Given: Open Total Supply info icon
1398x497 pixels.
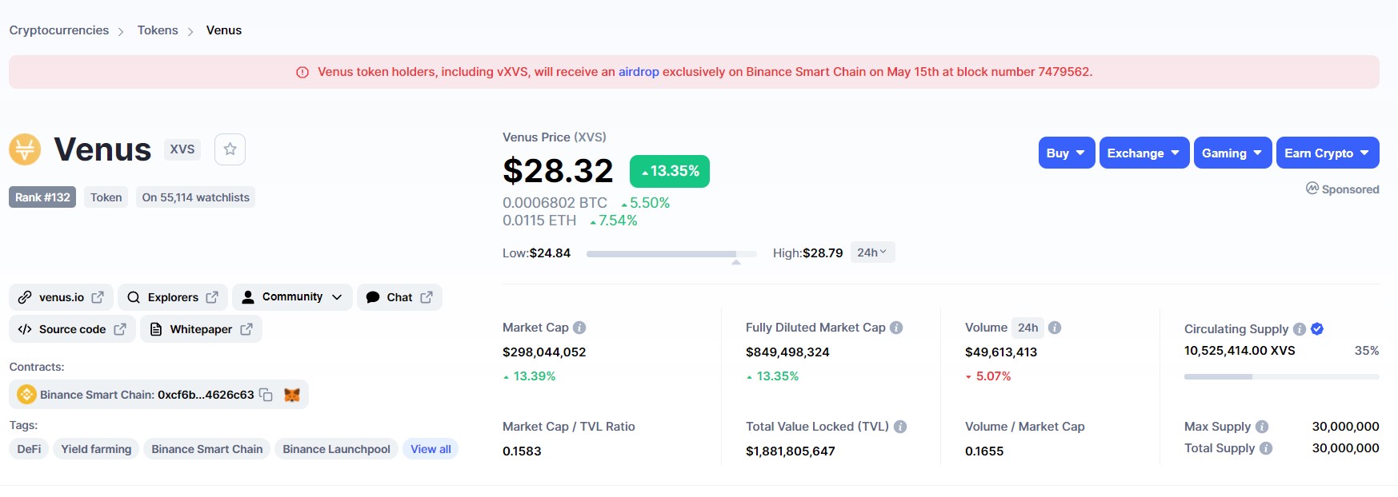Looking at the screenshot, I should [1266, 448].
